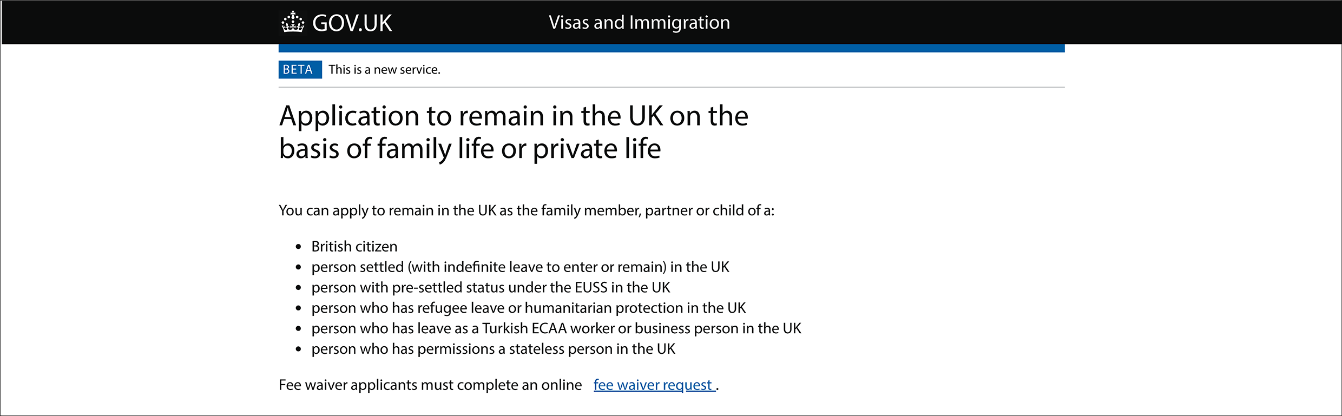Click the bullet before the pre-settled status item

point(298,288)
